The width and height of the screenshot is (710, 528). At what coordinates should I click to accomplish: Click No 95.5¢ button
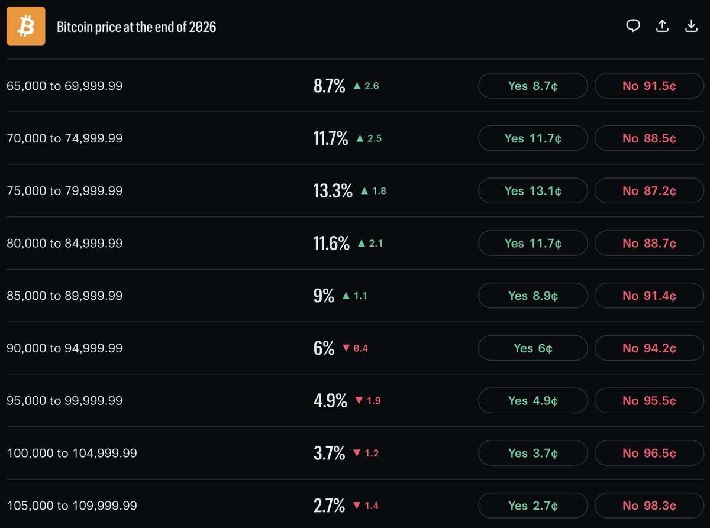click(649, 401)
